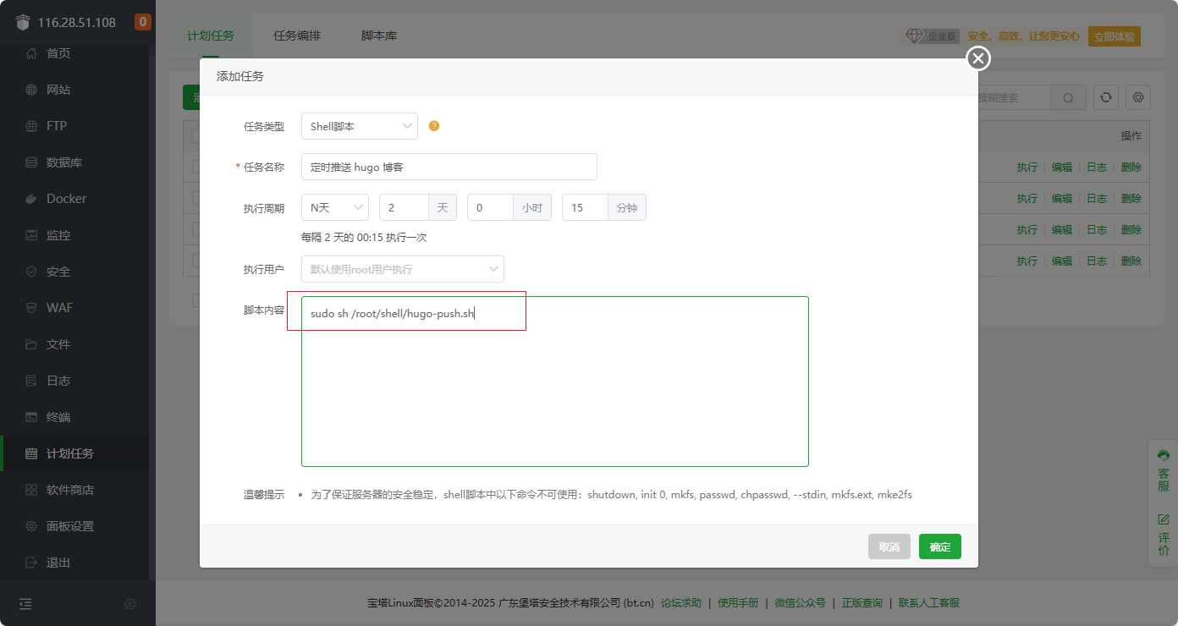Viewport: 1178px width, 626px height.
Task: Click the 分钟 input containing 15
Action: (585, 207)
